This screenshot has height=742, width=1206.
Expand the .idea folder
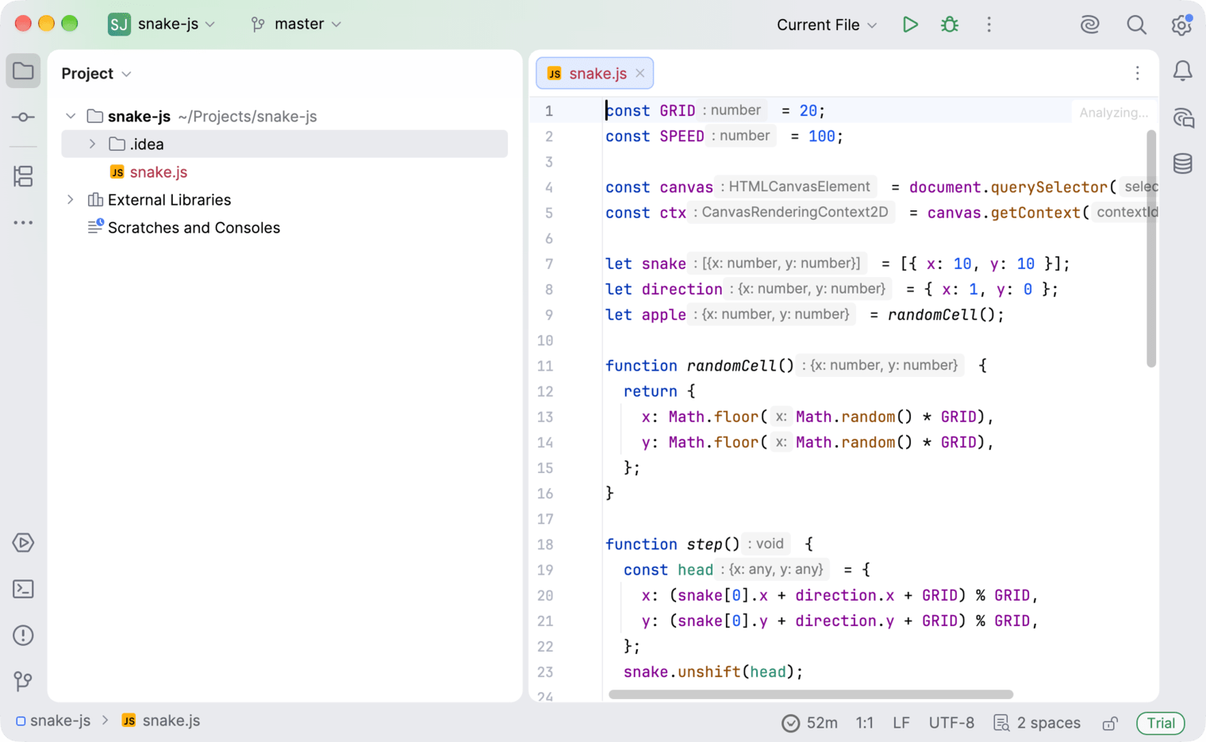(x=92, y=144)
